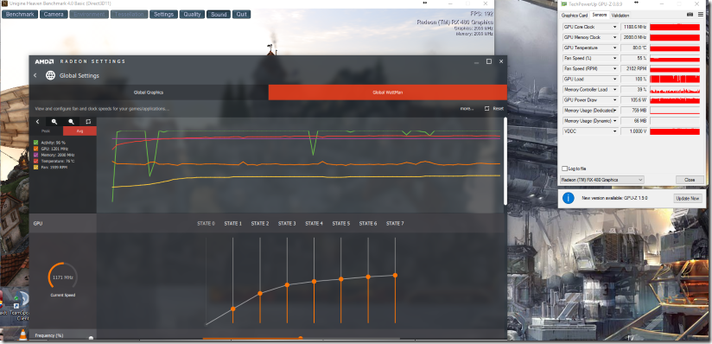
Task: Click the State 7 frequency curve point
Action: pyautogui.click(x=395, y=275)
